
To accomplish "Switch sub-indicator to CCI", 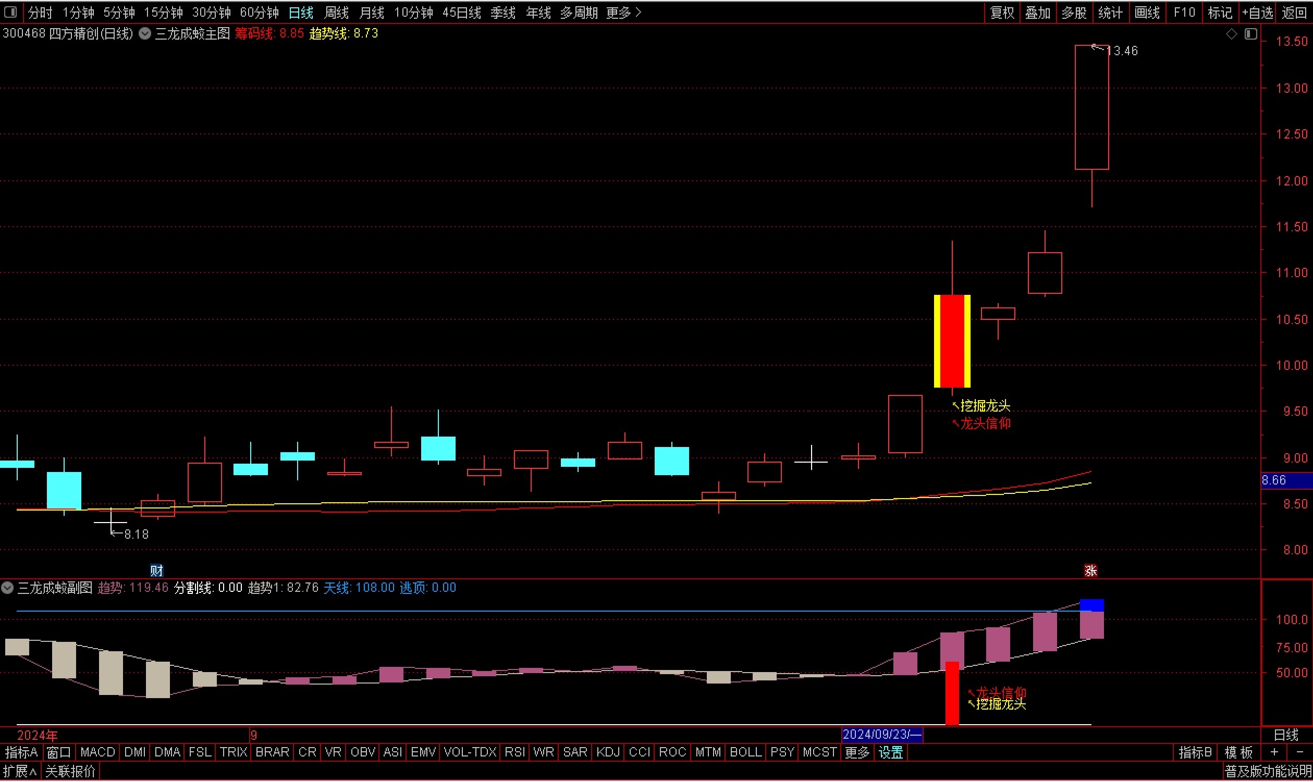I will pos(640,753).
